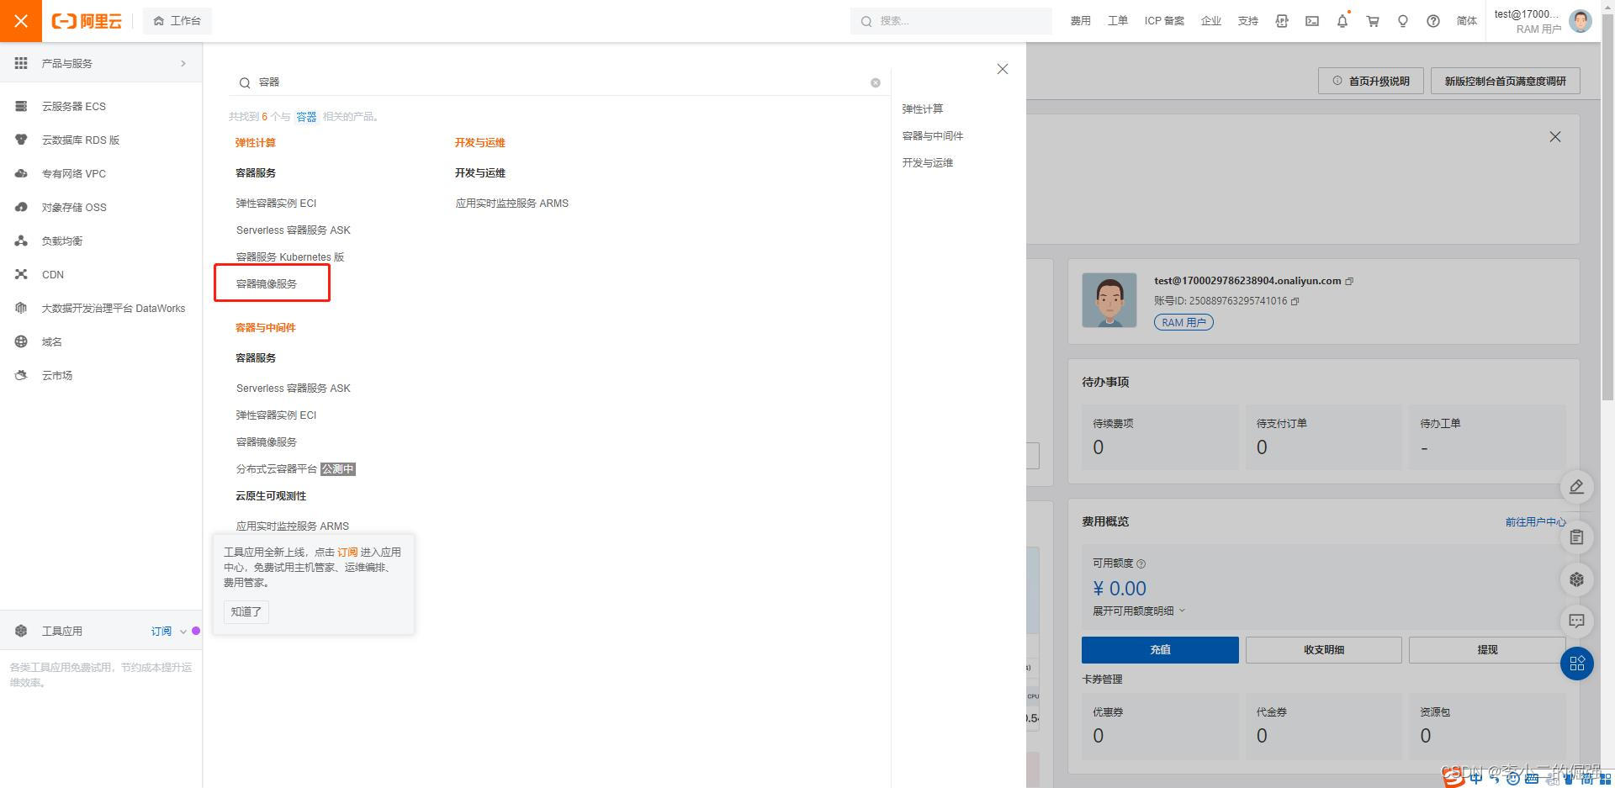Viewport: 1615px width, 788px height.
Task: Click the 提现 button
Action: coord(1487,649)
